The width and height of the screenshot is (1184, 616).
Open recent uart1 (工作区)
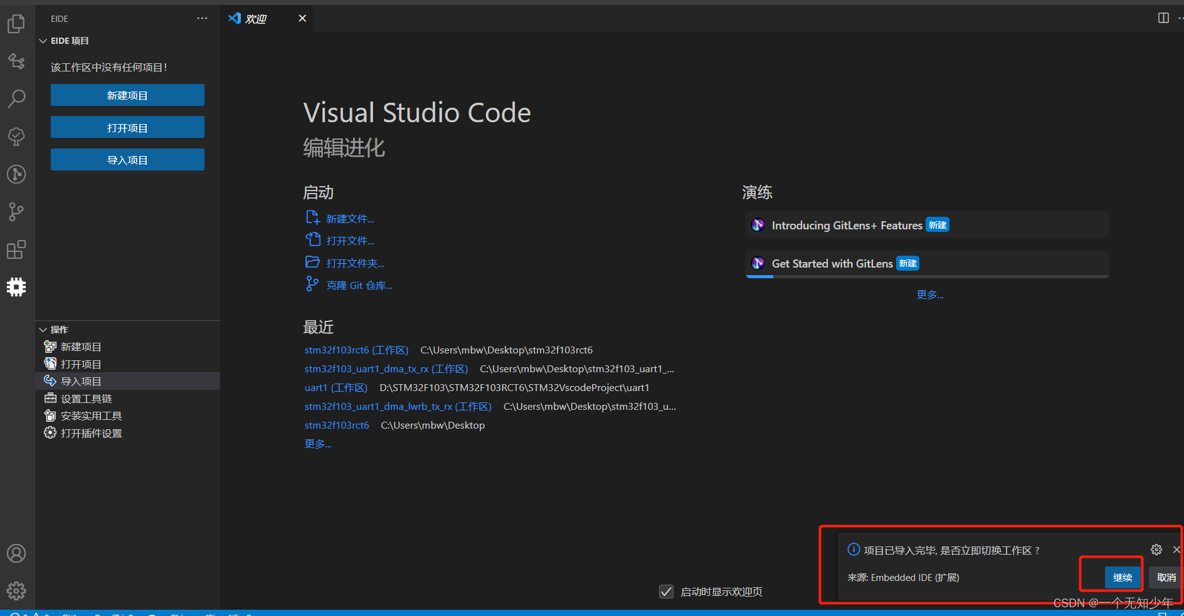336,387
